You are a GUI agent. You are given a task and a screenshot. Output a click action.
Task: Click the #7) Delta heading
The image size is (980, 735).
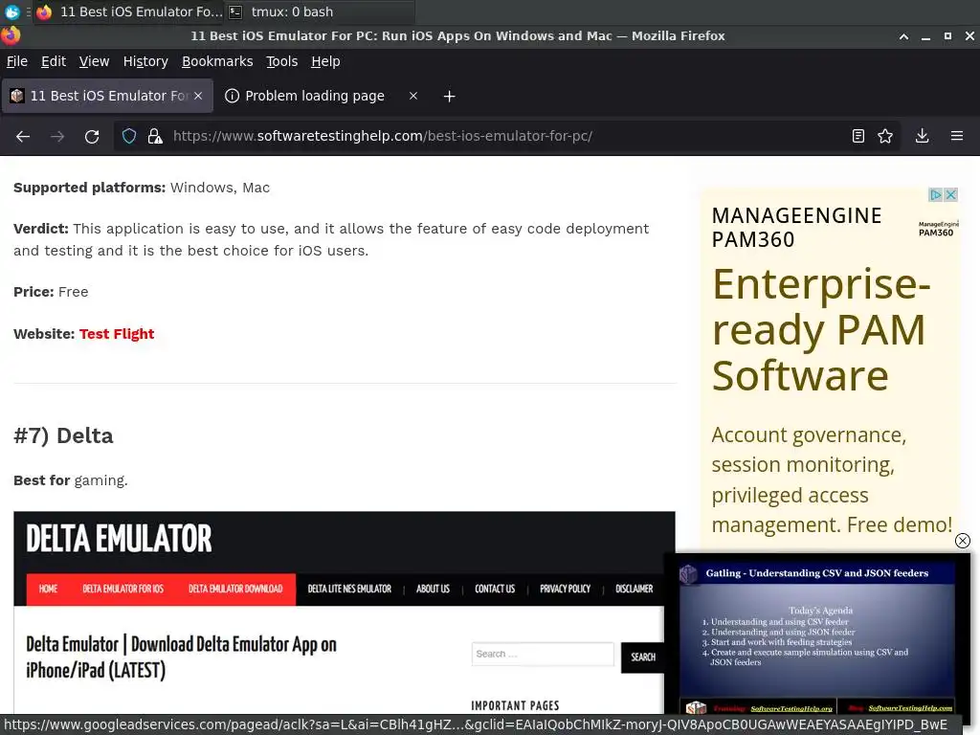click(63, 435)
